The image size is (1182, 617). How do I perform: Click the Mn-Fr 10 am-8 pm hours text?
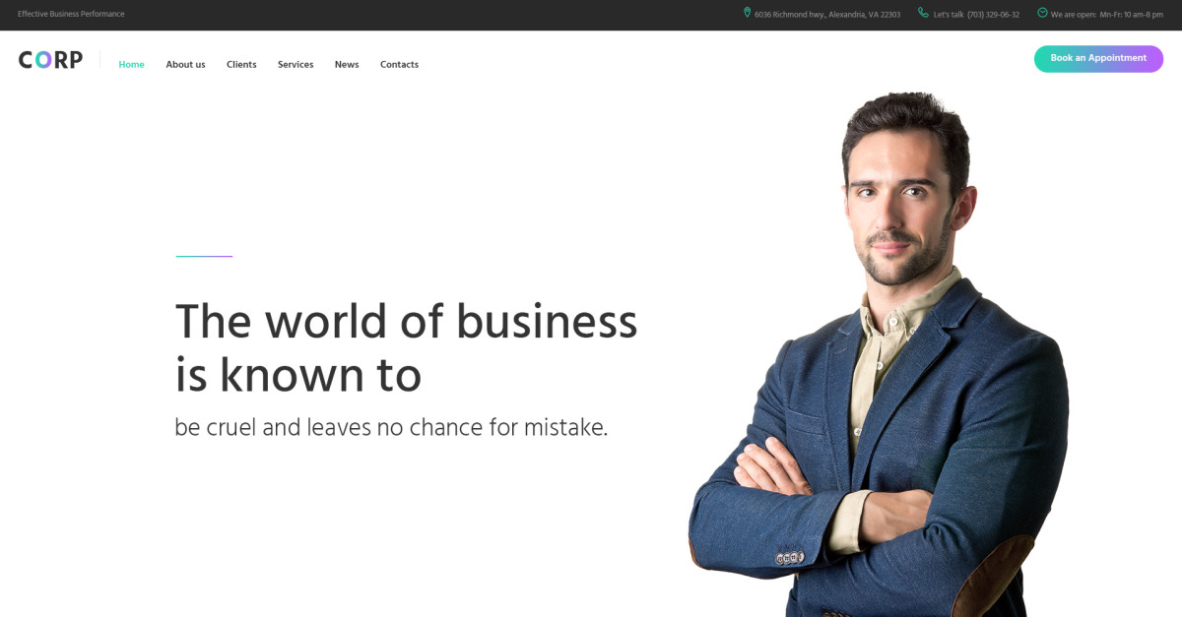click(x=1132, y=15)
